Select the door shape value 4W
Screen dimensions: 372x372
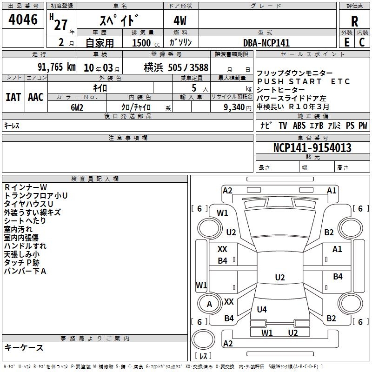180,20
